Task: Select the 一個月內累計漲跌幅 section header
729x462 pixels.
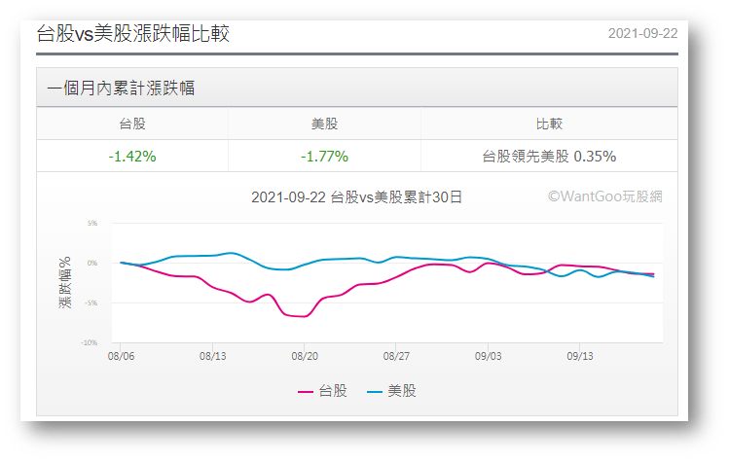Action: 121,89
